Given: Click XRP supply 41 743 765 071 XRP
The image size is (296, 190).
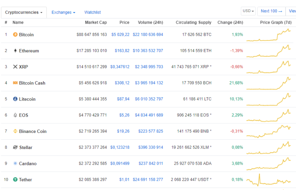Looking at the screenshot, I should tap(191, 67).
